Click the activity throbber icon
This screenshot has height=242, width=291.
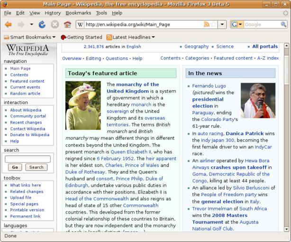285,13
